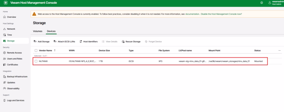Viewport: 284px width, 112px height.
Task: Sort table by Mount Point header
Action: click(x=214, y=50)
